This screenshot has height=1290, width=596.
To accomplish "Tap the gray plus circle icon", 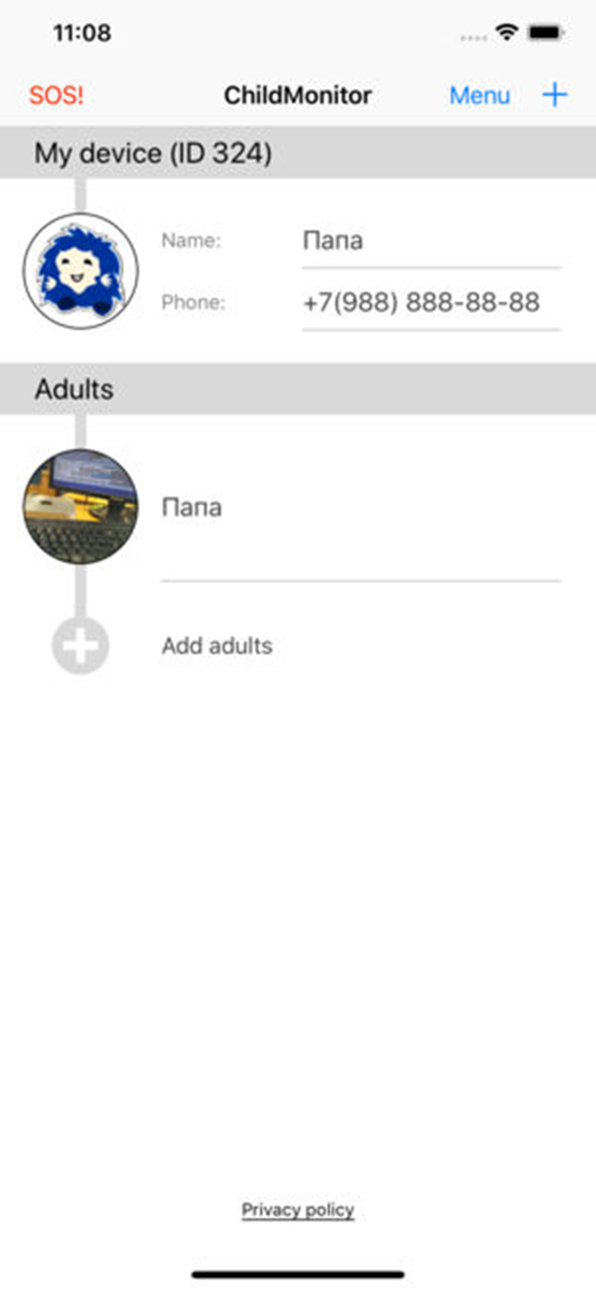I will point(80,646).
